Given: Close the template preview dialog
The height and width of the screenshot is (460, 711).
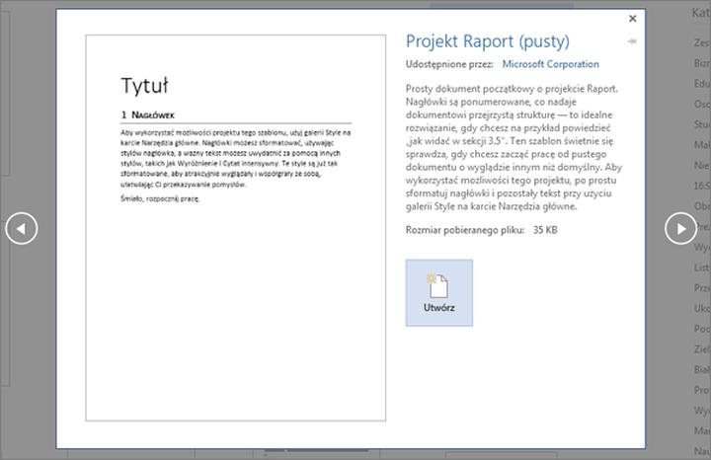Looking at the screenshot, I should [x=633, y=19].
